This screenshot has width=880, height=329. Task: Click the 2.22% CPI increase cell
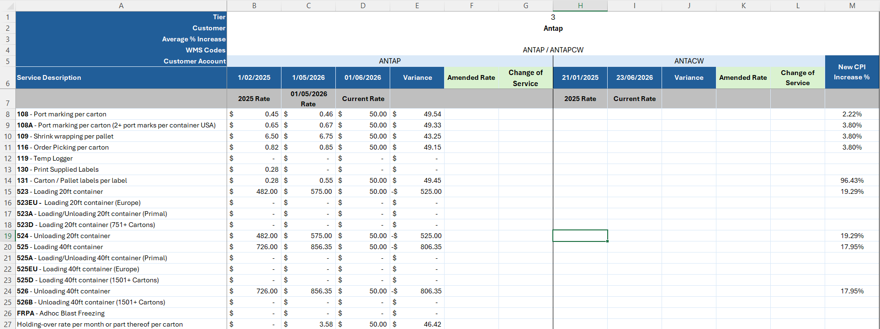(x=852, y=114)
